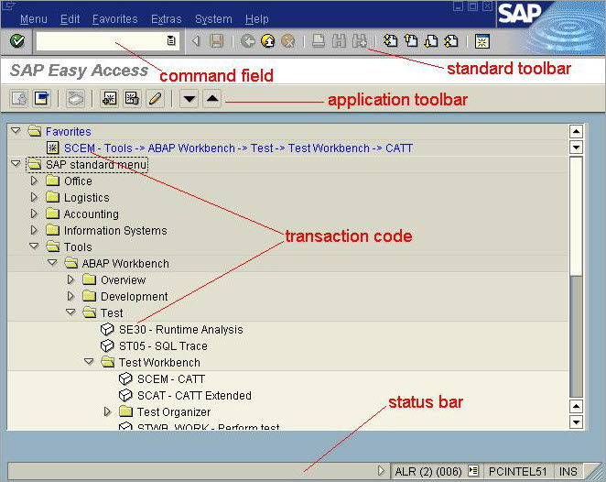Collapse the SAP standard menu node
606x482 pixels.
[16, 164]
